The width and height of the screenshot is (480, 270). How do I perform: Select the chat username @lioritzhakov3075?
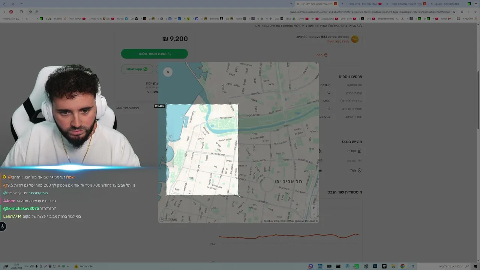click(21, 208)
